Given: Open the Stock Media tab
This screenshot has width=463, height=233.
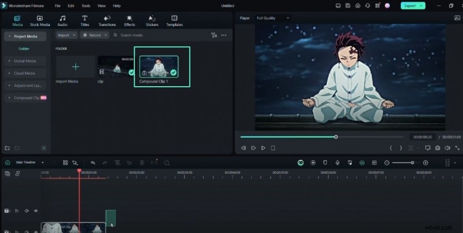Looking at the screenshot, I should click(x=39, y=21).
